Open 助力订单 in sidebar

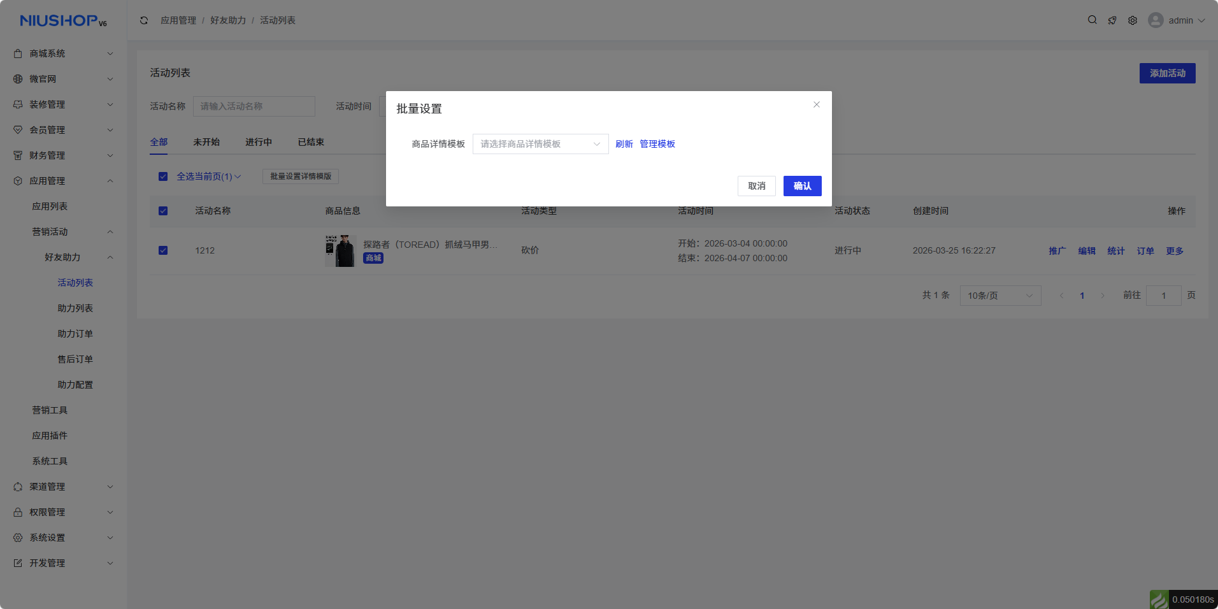coord(75,334)
